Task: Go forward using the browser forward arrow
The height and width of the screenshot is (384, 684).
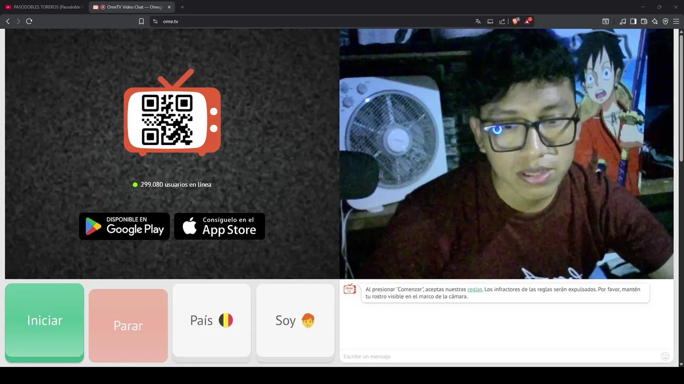Action: pyautogui.click(x=18, y=21)
